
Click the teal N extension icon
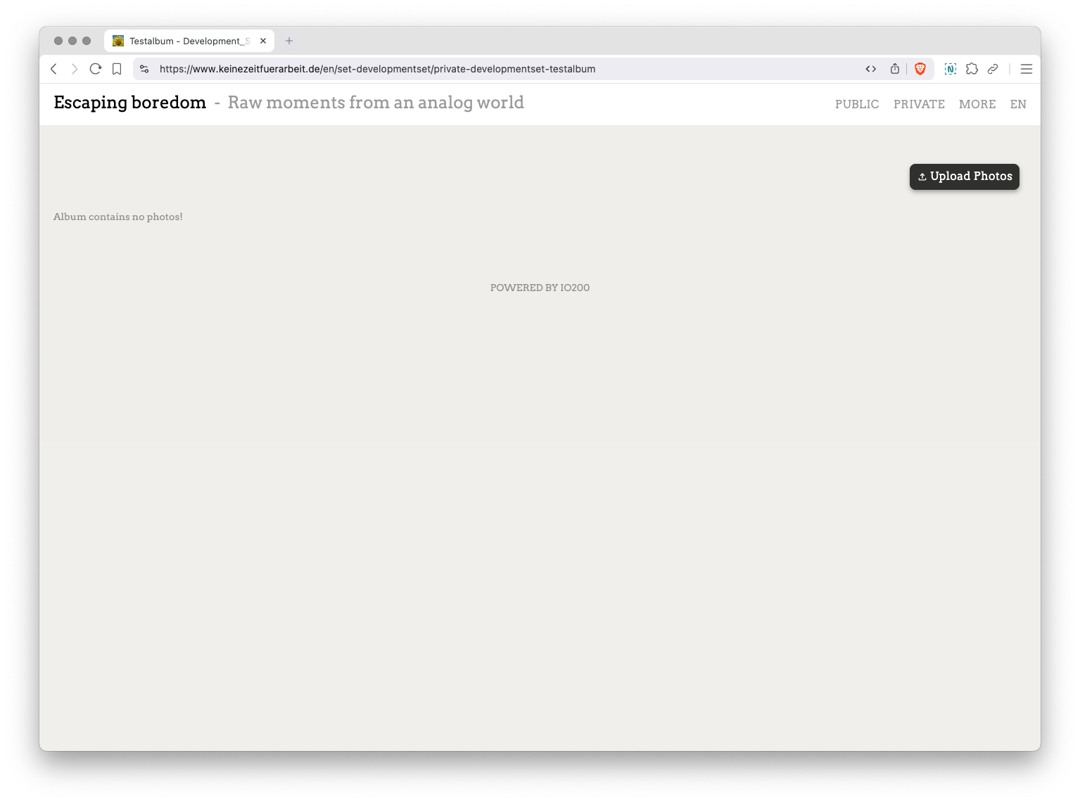[x=951, y=69]
